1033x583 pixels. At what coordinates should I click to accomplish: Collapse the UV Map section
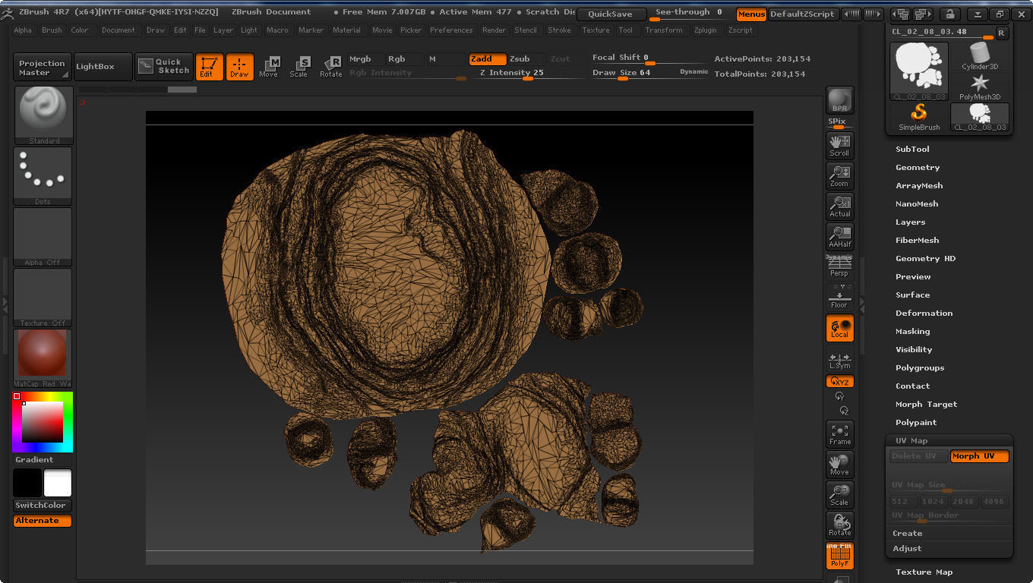[x=911, y=441]
